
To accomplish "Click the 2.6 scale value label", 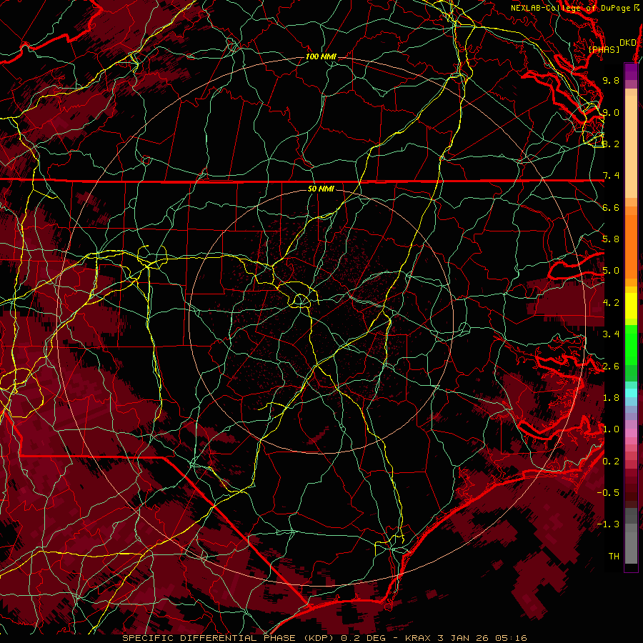I will point(611,367).
